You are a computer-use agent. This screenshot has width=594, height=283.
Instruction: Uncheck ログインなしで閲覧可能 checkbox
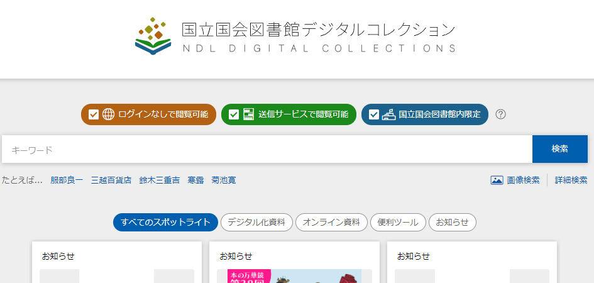(x=94, y=114)
